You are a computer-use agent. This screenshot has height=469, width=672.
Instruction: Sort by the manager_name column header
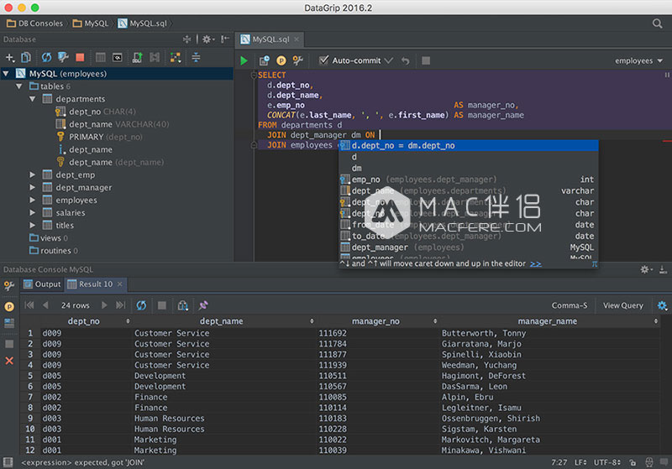548,321
